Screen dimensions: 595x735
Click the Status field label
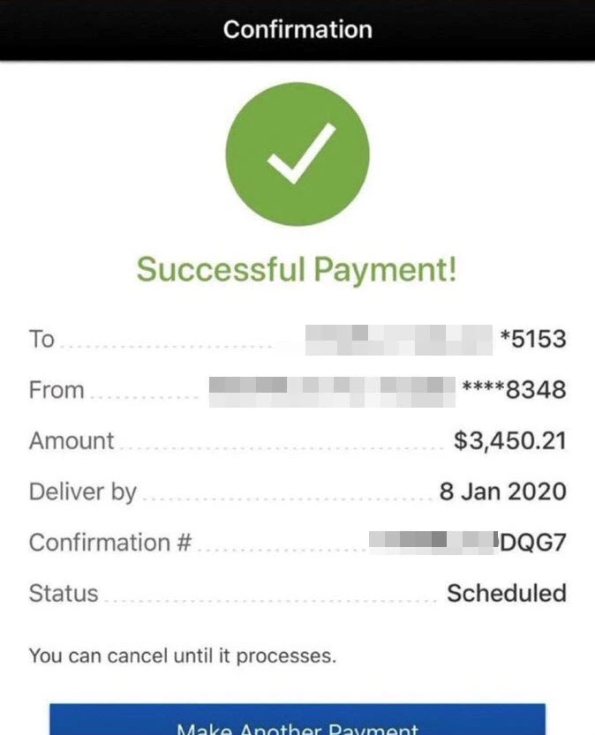pos(64,593)
